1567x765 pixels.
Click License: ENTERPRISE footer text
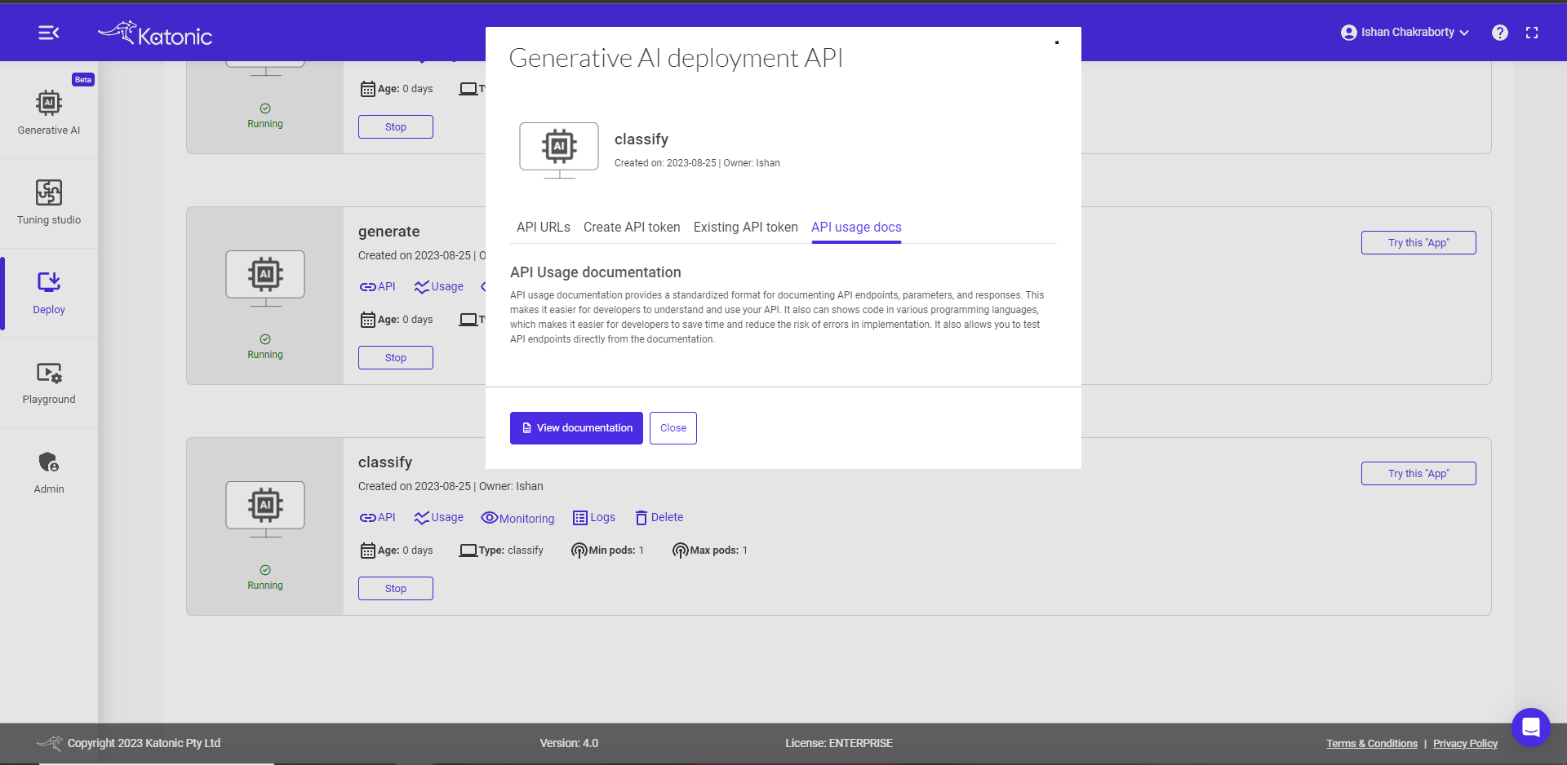(x=839, y=743)
